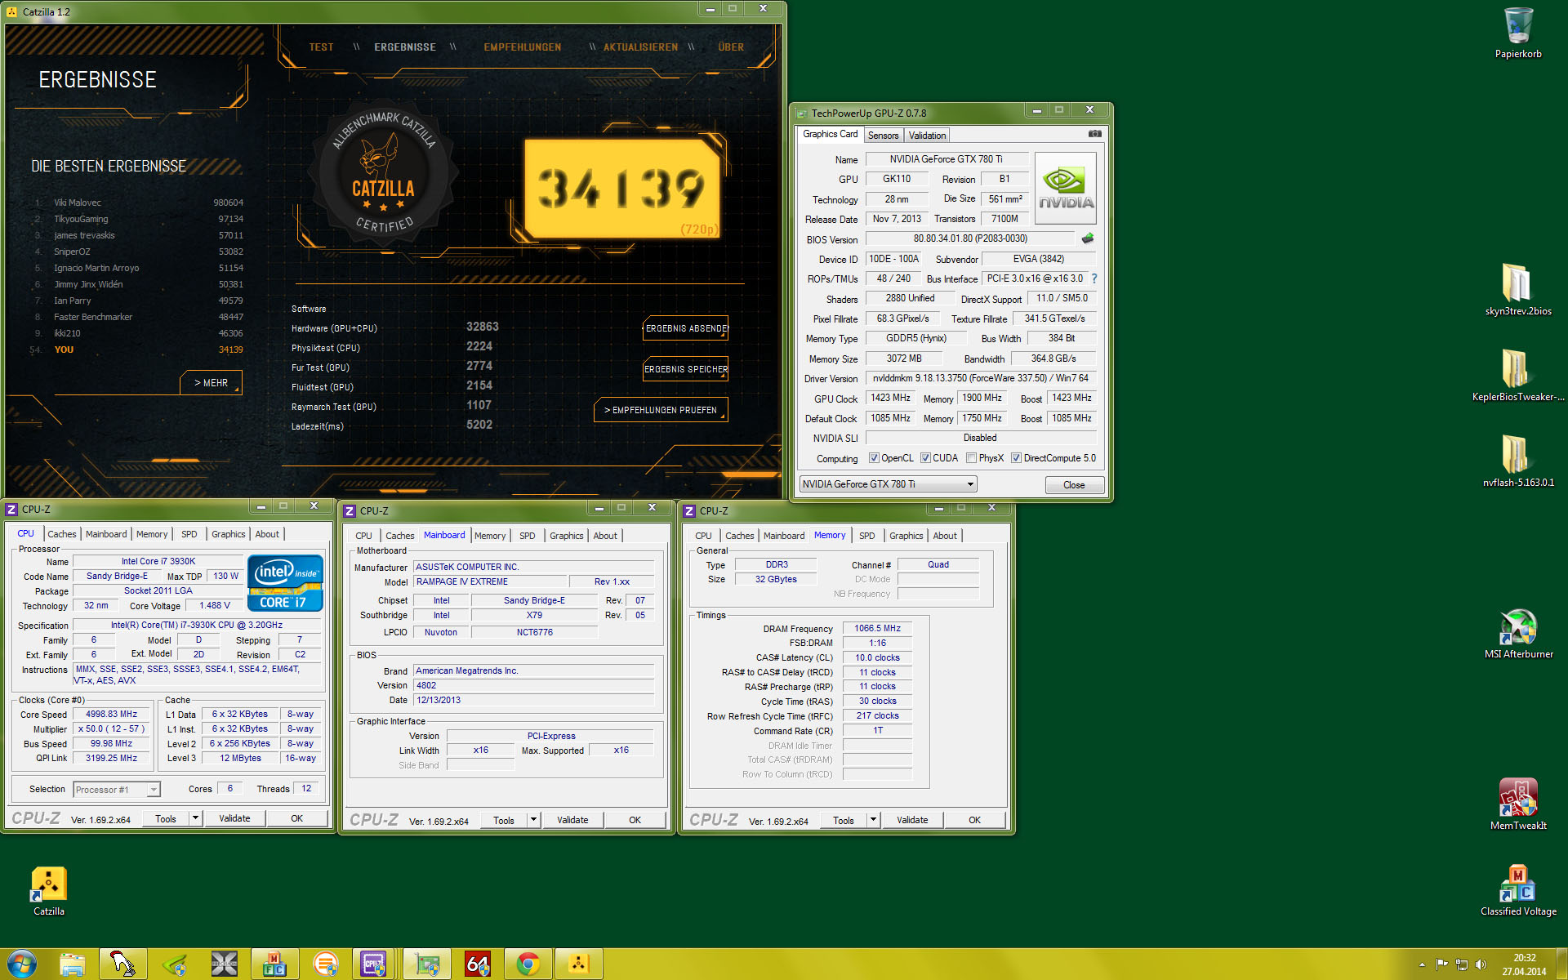This screenshot has width=1568, height=980.
Task: Select the ÜBER menu in Catzilla
Action: pos(731,47)
